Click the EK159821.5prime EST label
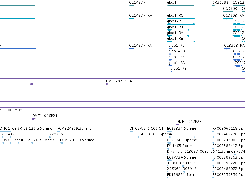The image size is (245, 179). [183, 175]
